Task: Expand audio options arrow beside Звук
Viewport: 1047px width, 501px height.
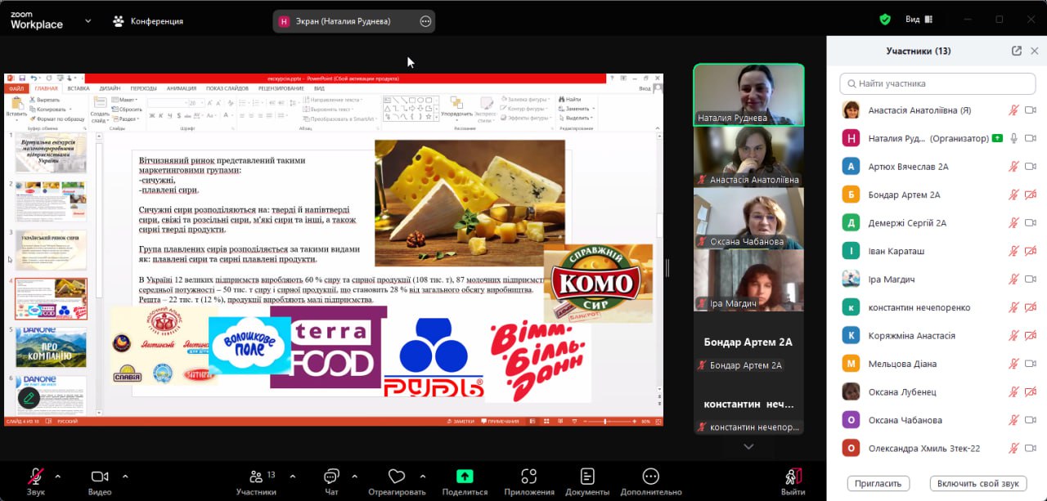Action: tap(57, 476)
